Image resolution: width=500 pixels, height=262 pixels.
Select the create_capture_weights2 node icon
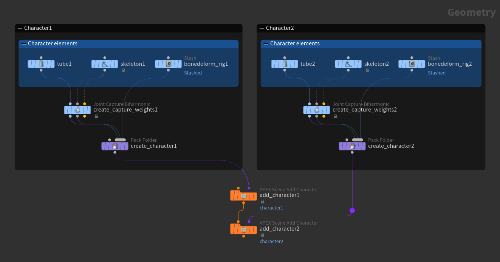[x=317, y=110]
